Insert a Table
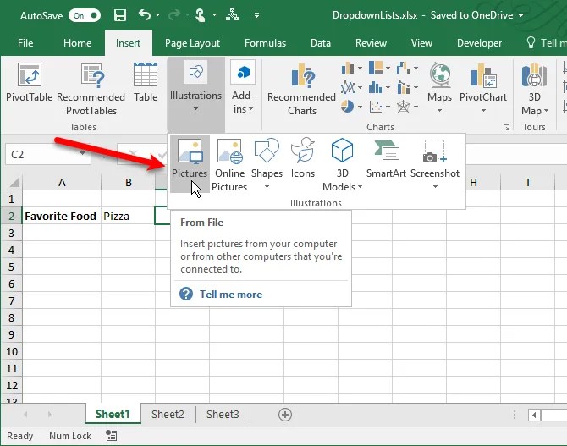Viewport: 567px width, 446px height. [x=146, y=82]
